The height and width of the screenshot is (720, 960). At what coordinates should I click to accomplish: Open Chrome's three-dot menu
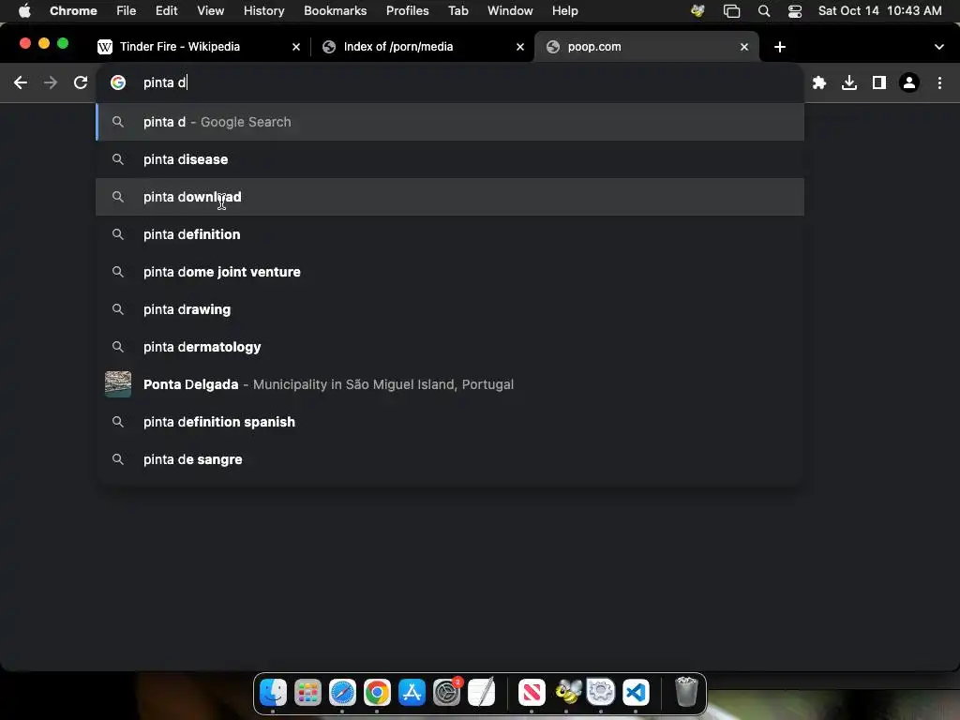[x=939, y=82]
